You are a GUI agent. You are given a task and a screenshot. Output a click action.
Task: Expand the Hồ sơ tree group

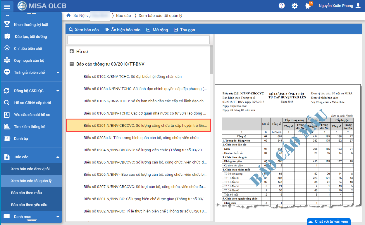[x=72, y=52]
